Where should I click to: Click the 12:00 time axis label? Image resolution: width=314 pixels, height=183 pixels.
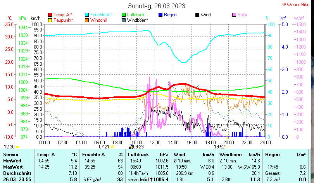click(x=155, y=143)
